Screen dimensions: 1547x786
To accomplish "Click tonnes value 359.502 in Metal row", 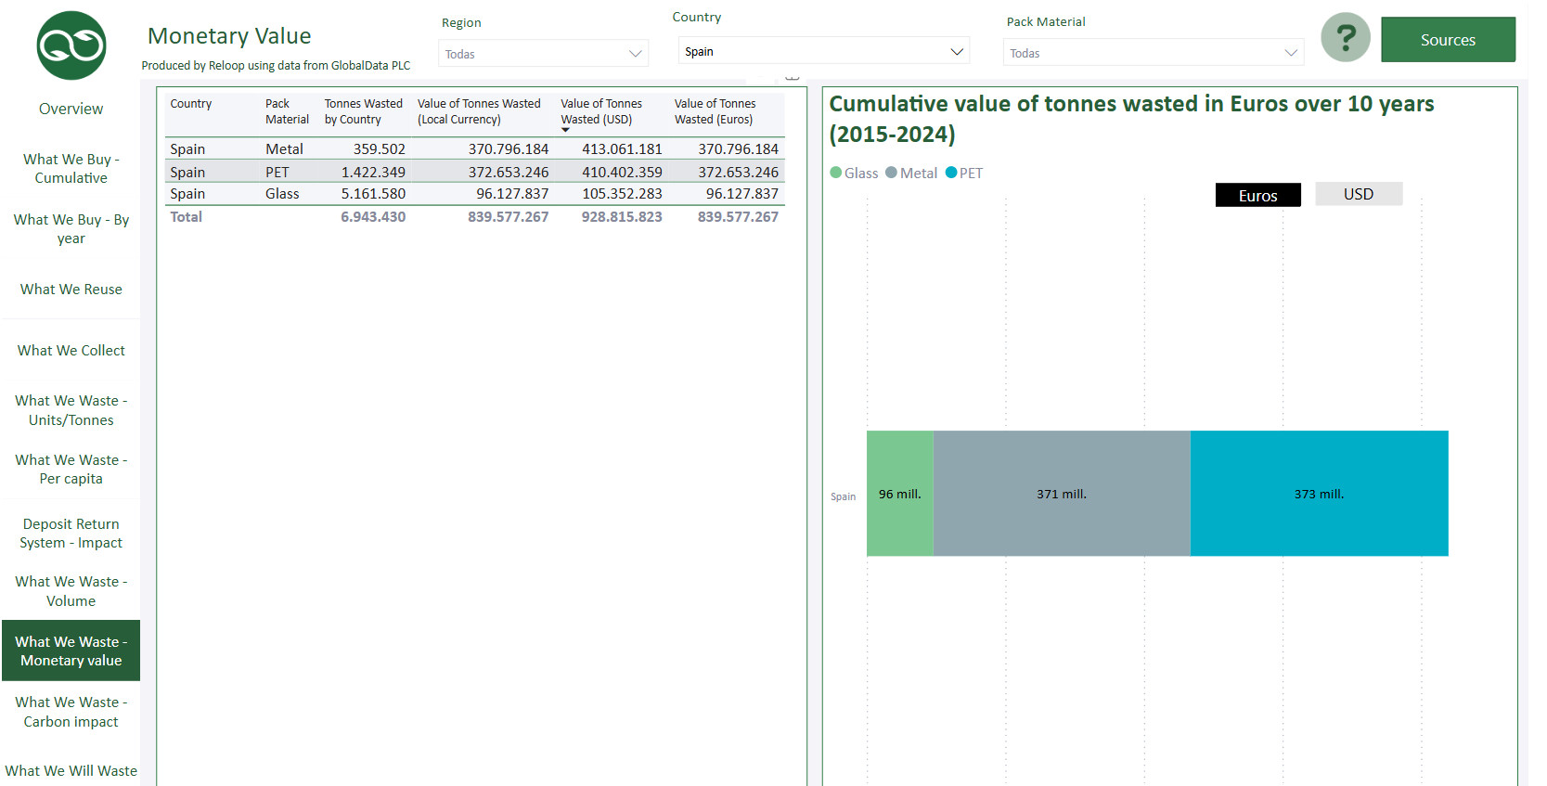I will (379, 148).
